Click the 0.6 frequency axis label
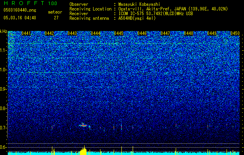The height and width of the screenshot is (155, 244). tap(3, 147)
